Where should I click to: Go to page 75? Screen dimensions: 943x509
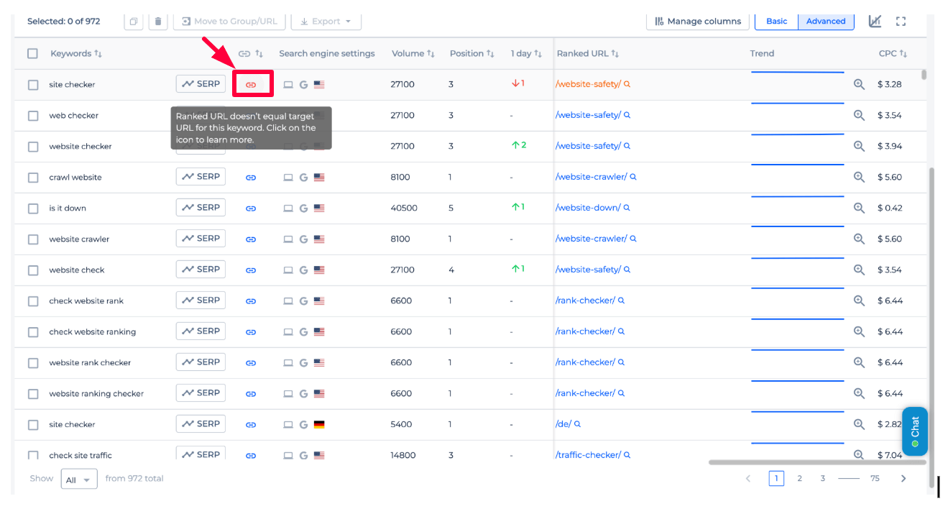(875, 478)
